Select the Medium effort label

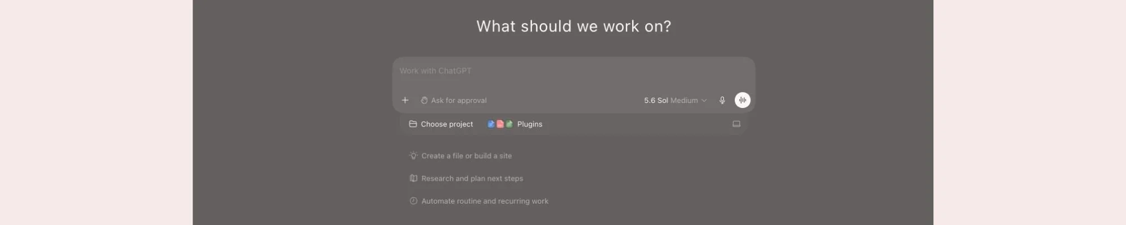point(684,100)
